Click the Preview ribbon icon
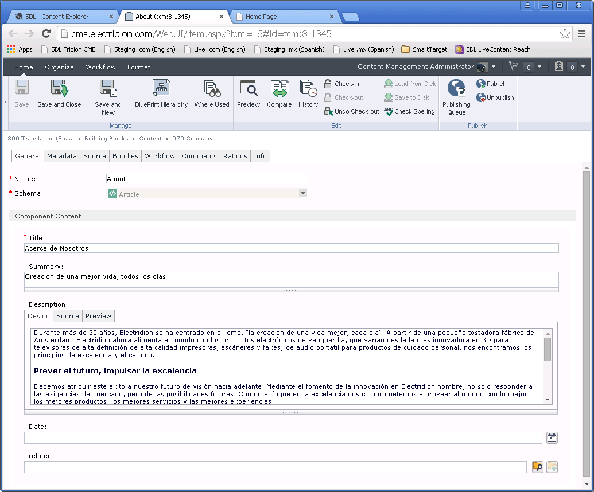 pos(249,89)
